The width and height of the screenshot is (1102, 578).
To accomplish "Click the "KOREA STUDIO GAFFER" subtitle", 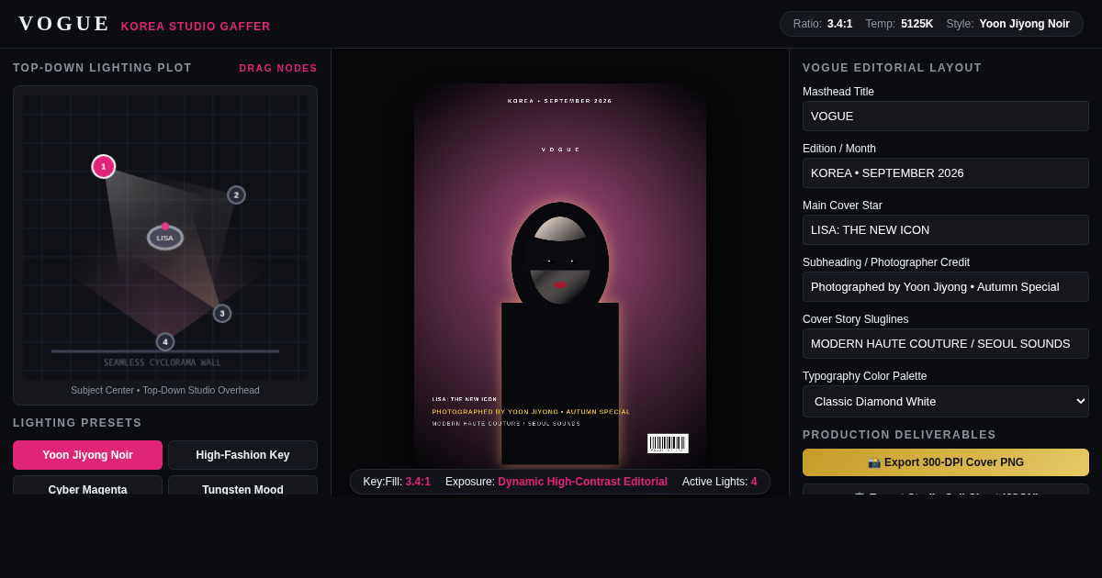I will (196, 27).
